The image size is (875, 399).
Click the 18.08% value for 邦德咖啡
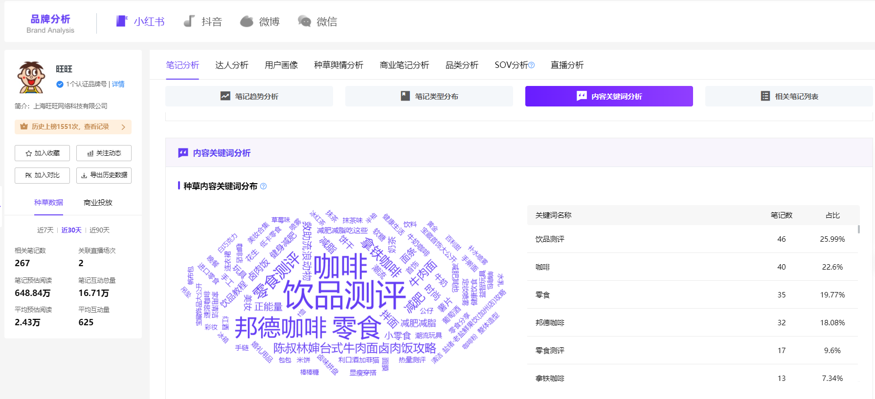[x=832, y=323]
